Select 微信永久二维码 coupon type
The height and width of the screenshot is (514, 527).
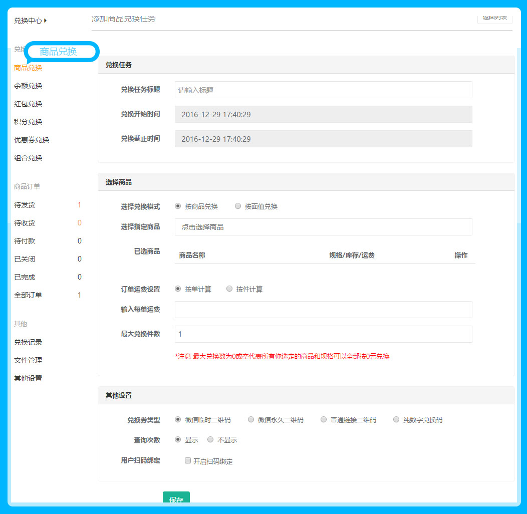[251, 419]
